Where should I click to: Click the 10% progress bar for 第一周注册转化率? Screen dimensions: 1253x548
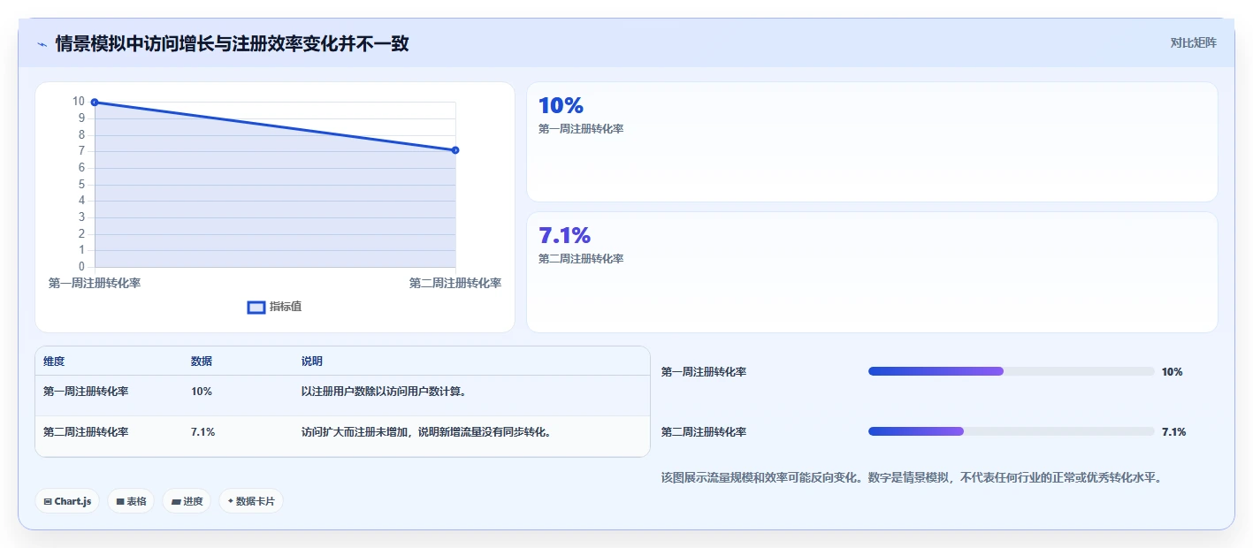pyautogui.click(x=1012, y=371)
